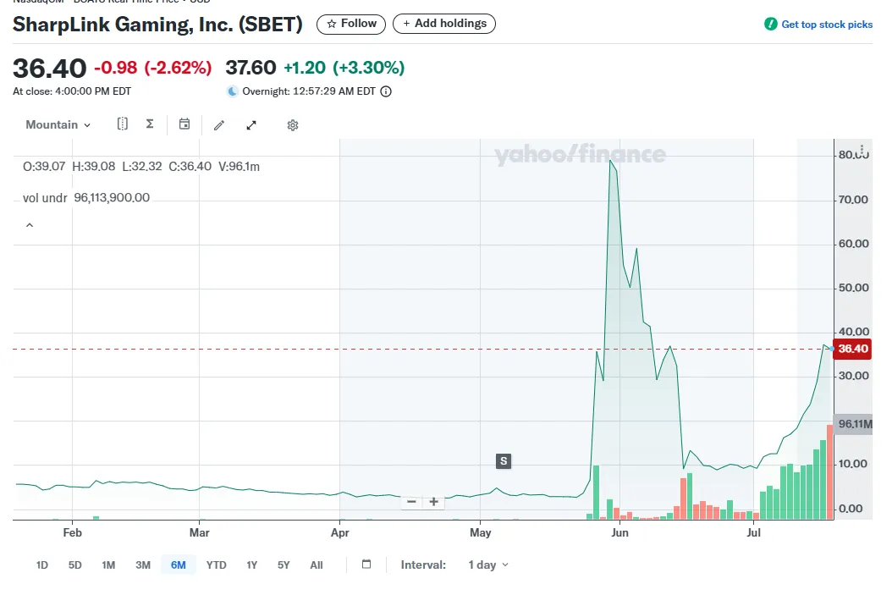Select the 1Y time range
The image size is (892, 595).
click(x=251, y=565)
